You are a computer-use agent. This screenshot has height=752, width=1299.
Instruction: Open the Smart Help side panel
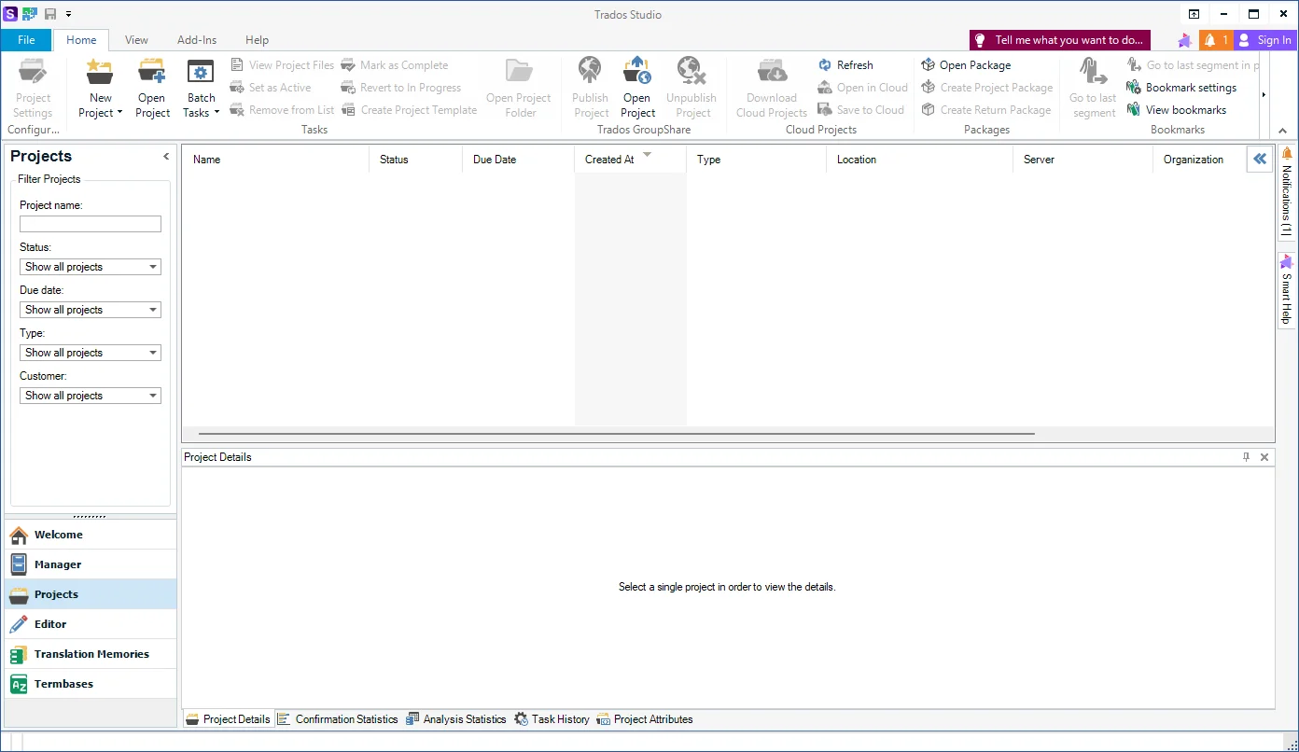point(1287,289)
